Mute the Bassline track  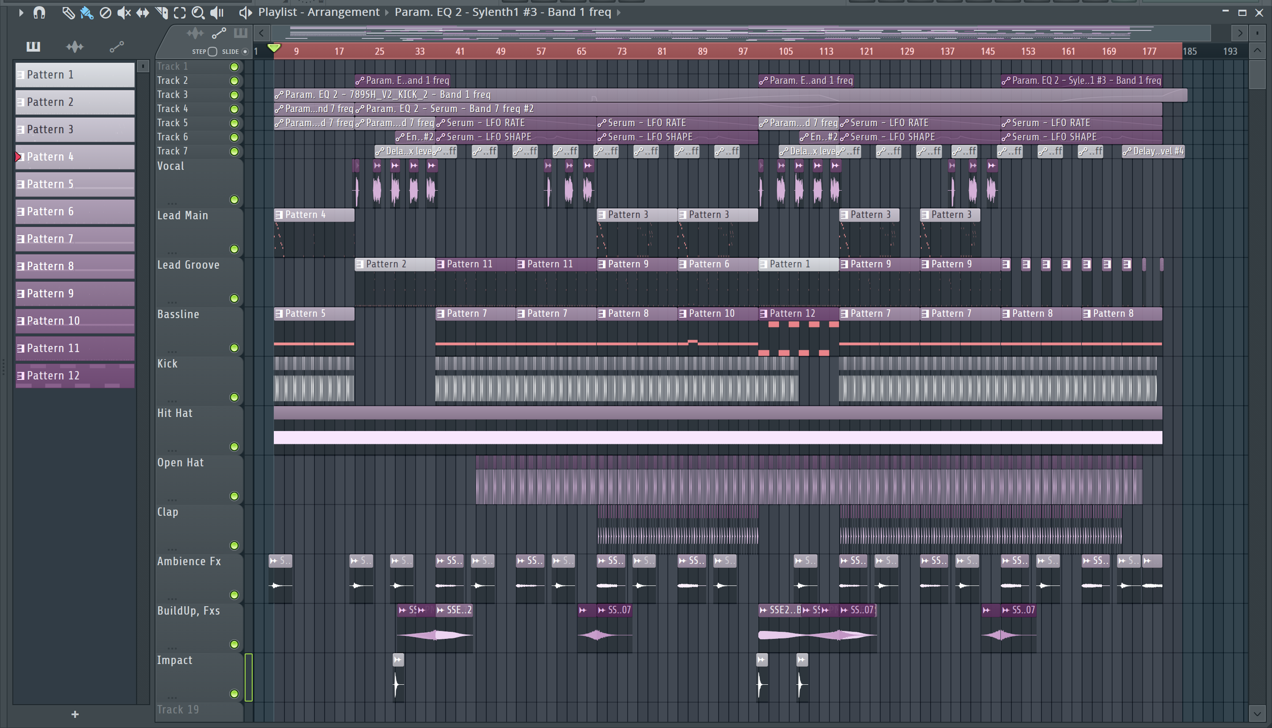(234, 348)
